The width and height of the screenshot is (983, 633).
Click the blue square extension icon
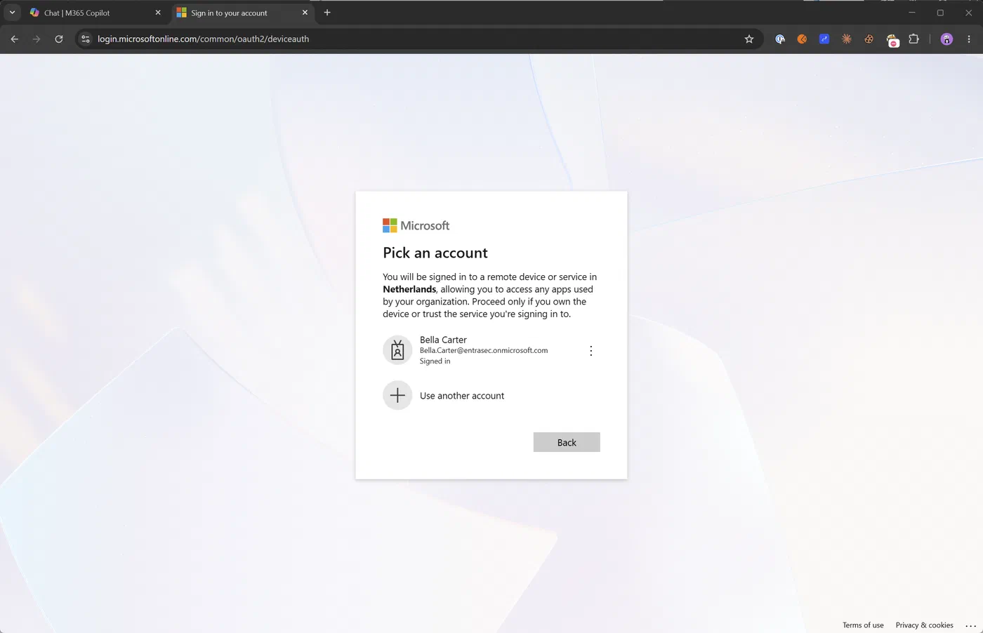coord(824,39)
